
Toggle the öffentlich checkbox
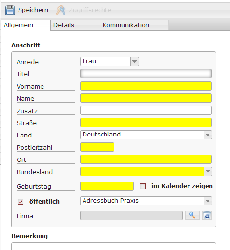pyautogui.click(x=21, y=202)
